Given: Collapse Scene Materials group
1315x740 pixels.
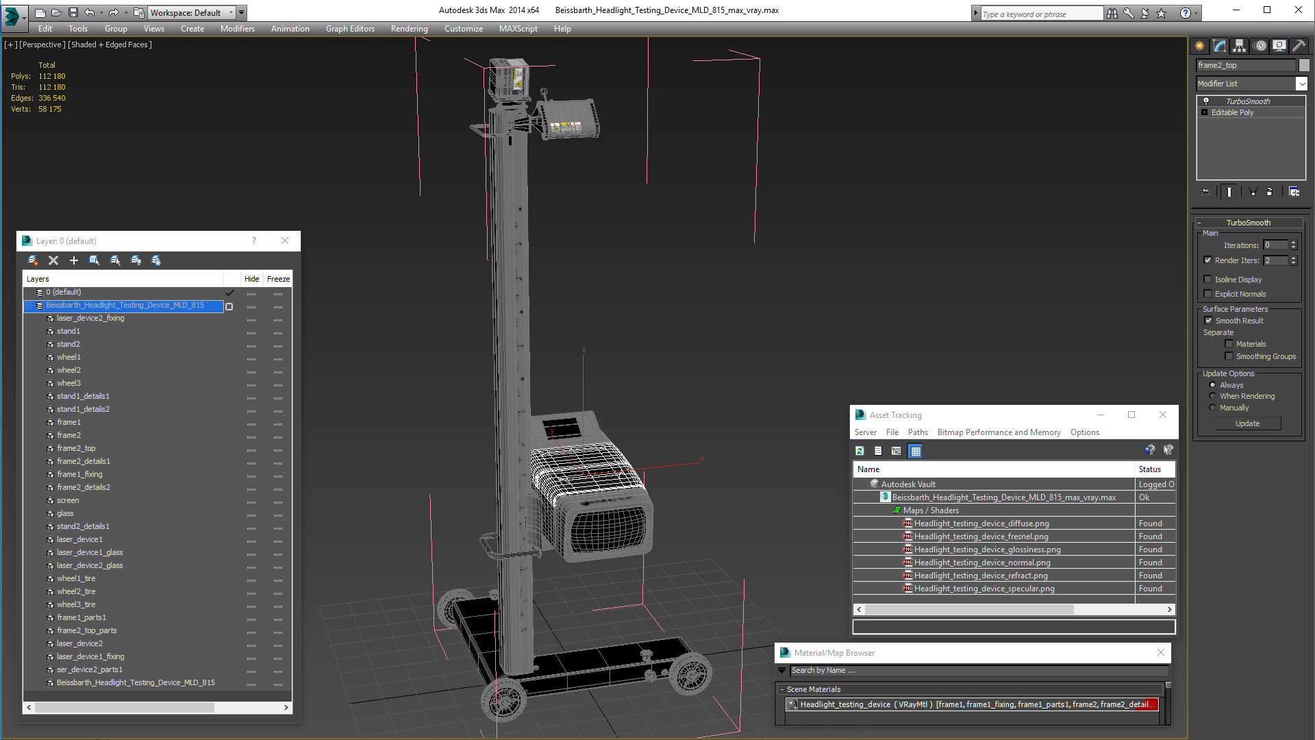Looking at the screenshot, I should pyautogui.click(x=782, y=689).
